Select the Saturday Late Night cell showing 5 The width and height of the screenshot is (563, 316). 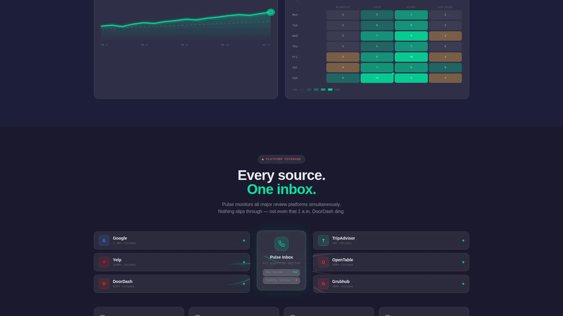445,68
